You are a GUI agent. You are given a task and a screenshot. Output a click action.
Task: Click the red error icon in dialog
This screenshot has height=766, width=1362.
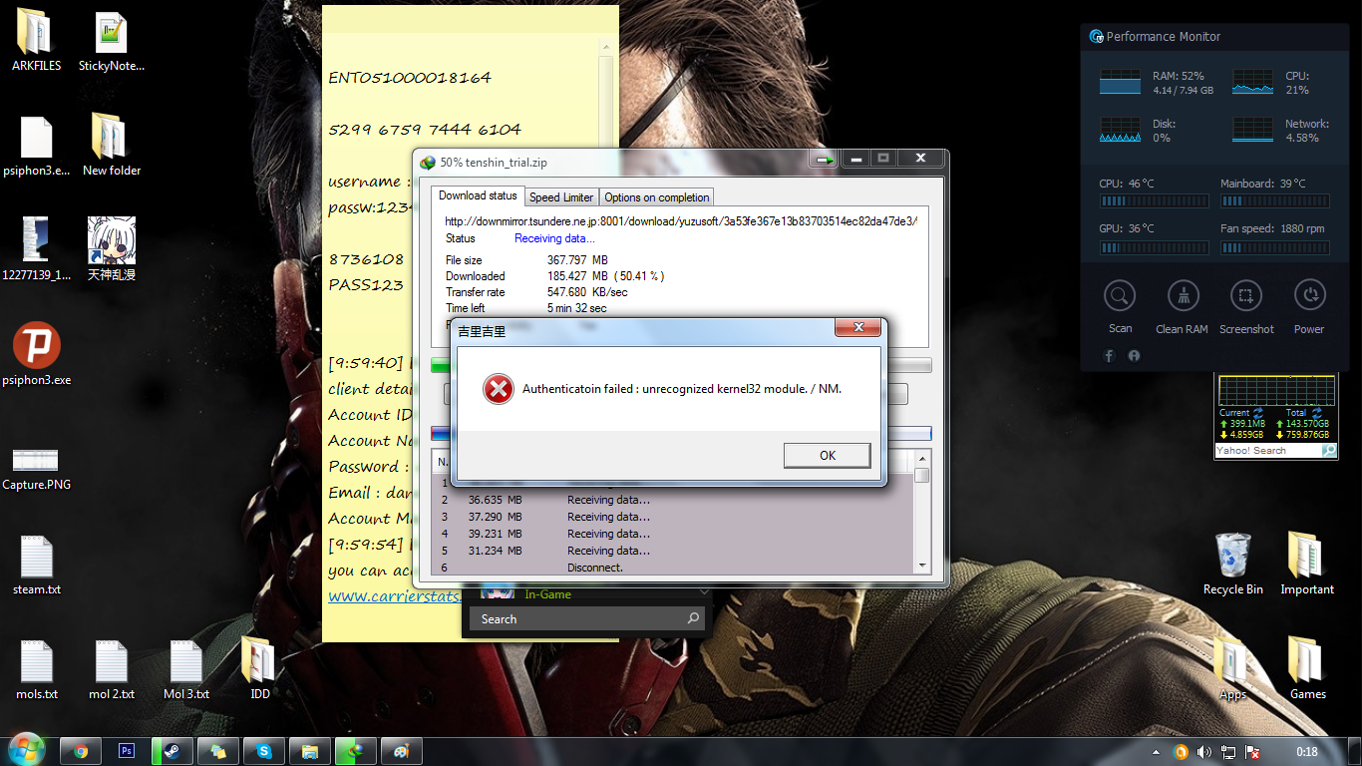click(x=498, y=389)
